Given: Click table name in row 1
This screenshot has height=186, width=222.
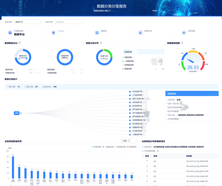Looking at the screenshot, I should pyautogui.click(x=197, y=161).
